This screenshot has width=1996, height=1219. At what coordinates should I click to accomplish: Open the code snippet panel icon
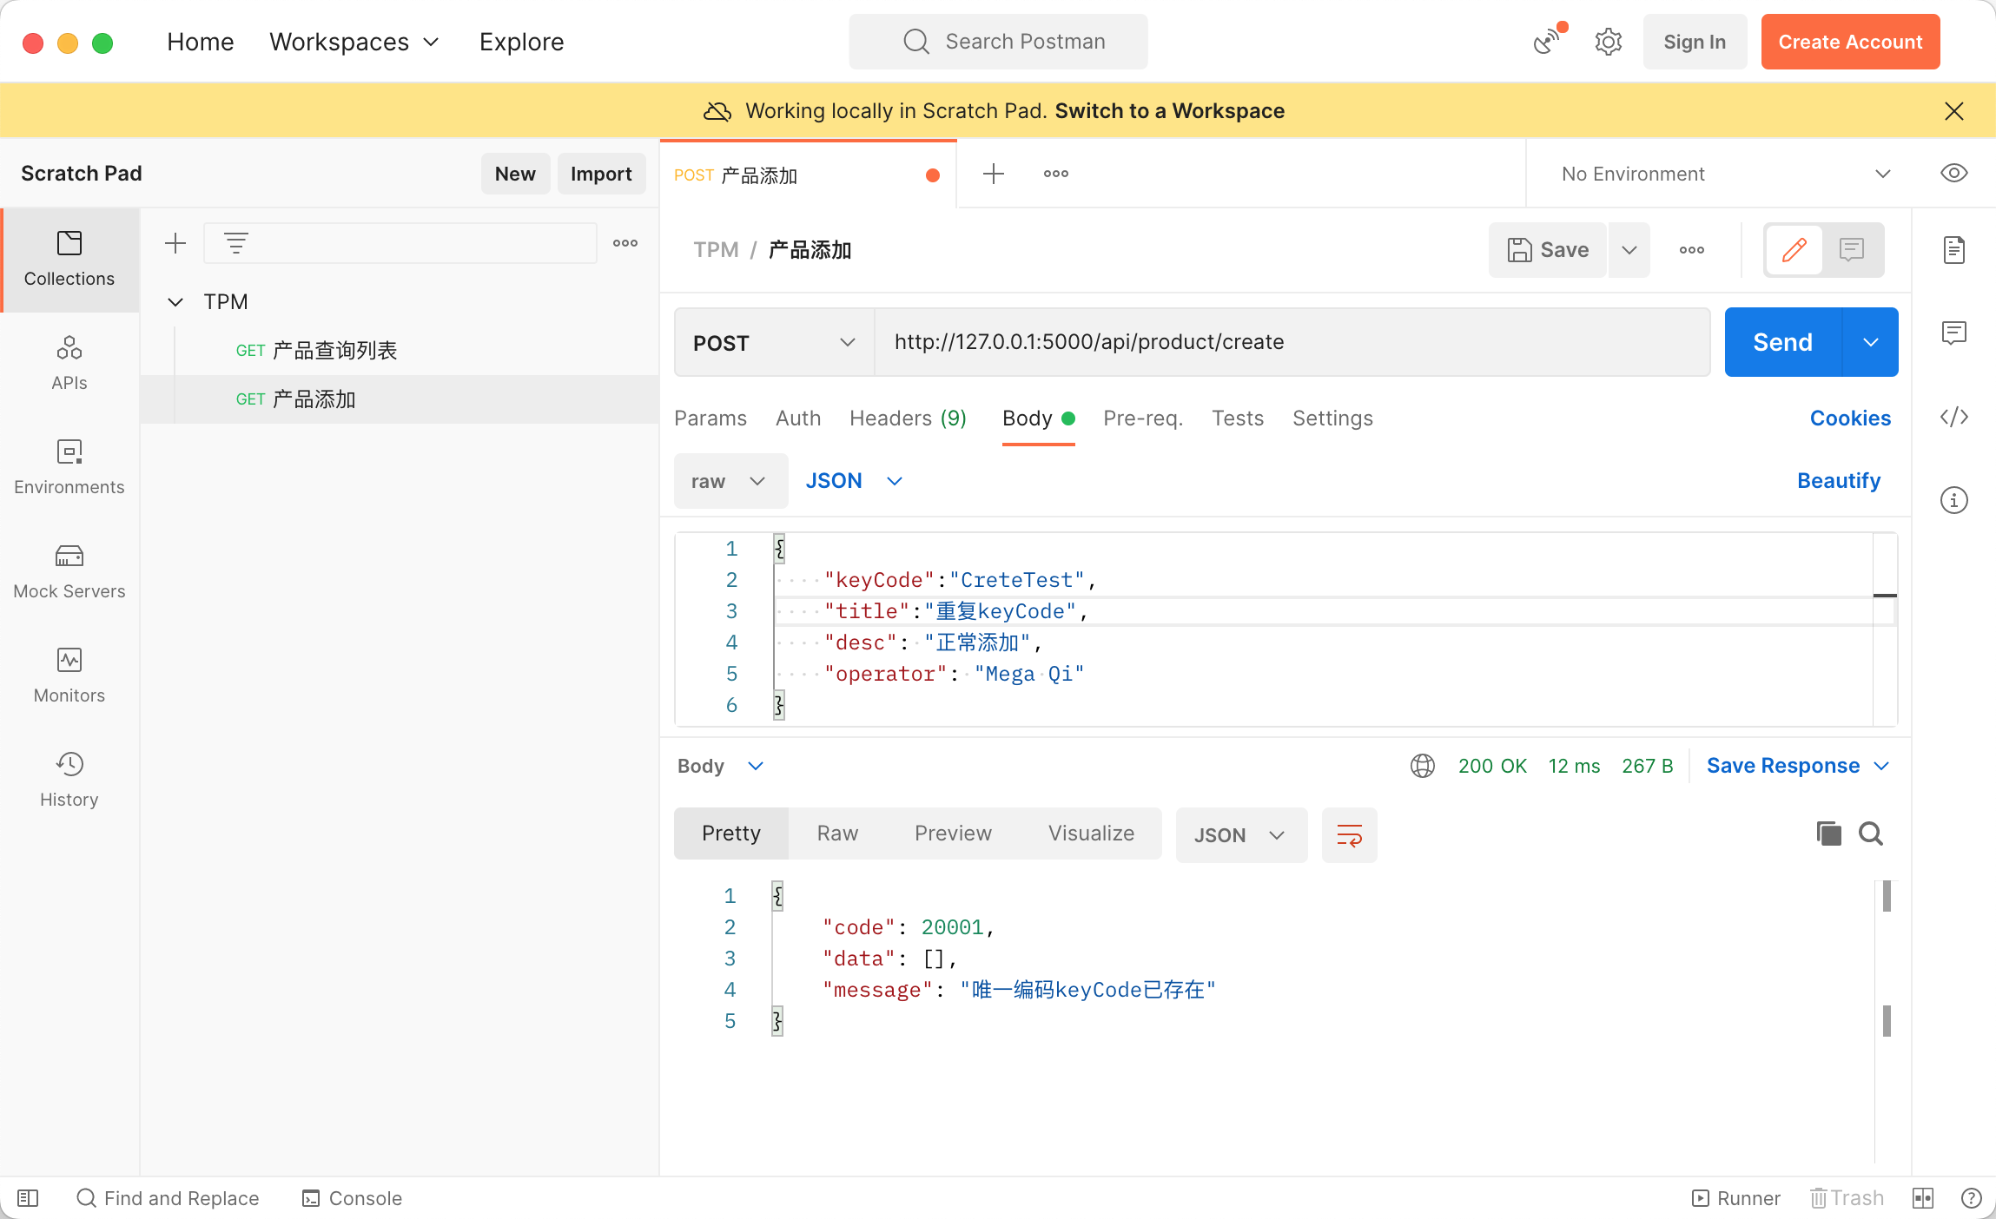coord(1953,417)
